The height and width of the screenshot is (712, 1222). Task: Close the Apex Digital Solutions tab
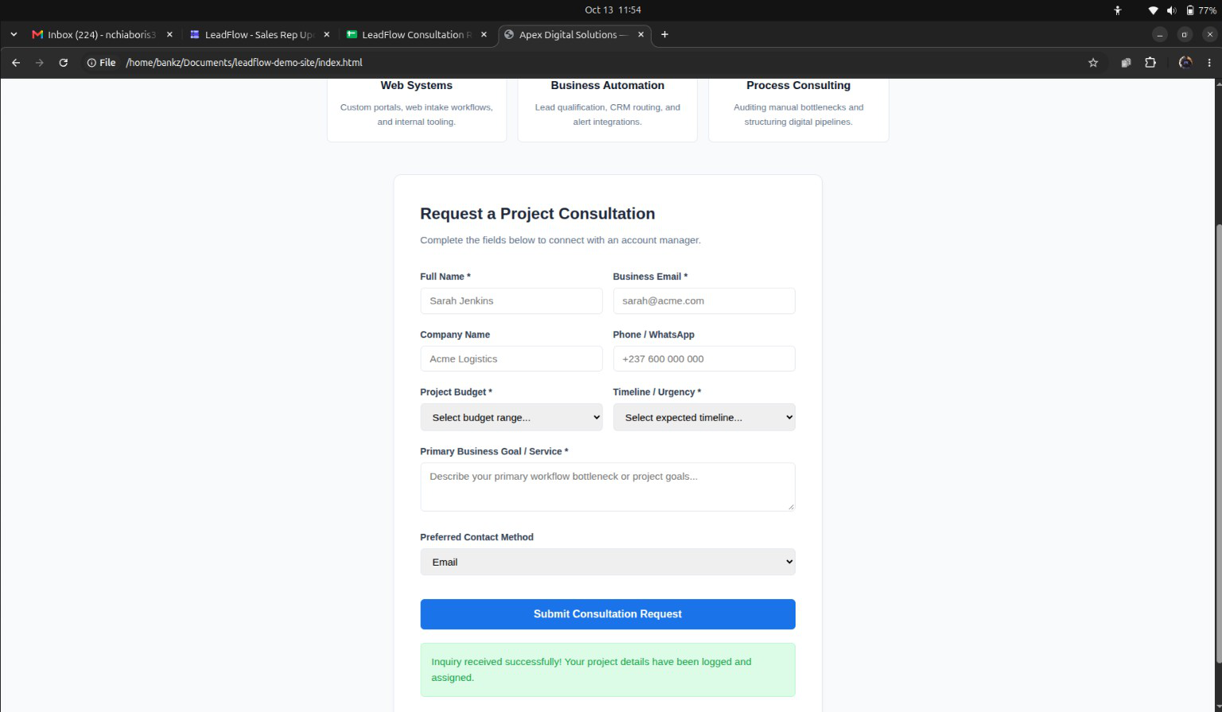pyautogui.click(x=640, y=34)
